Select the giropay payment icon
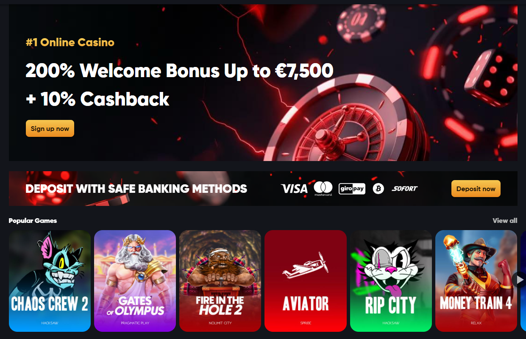Screen dimensions: 526x339 click(x=352, y=189)
